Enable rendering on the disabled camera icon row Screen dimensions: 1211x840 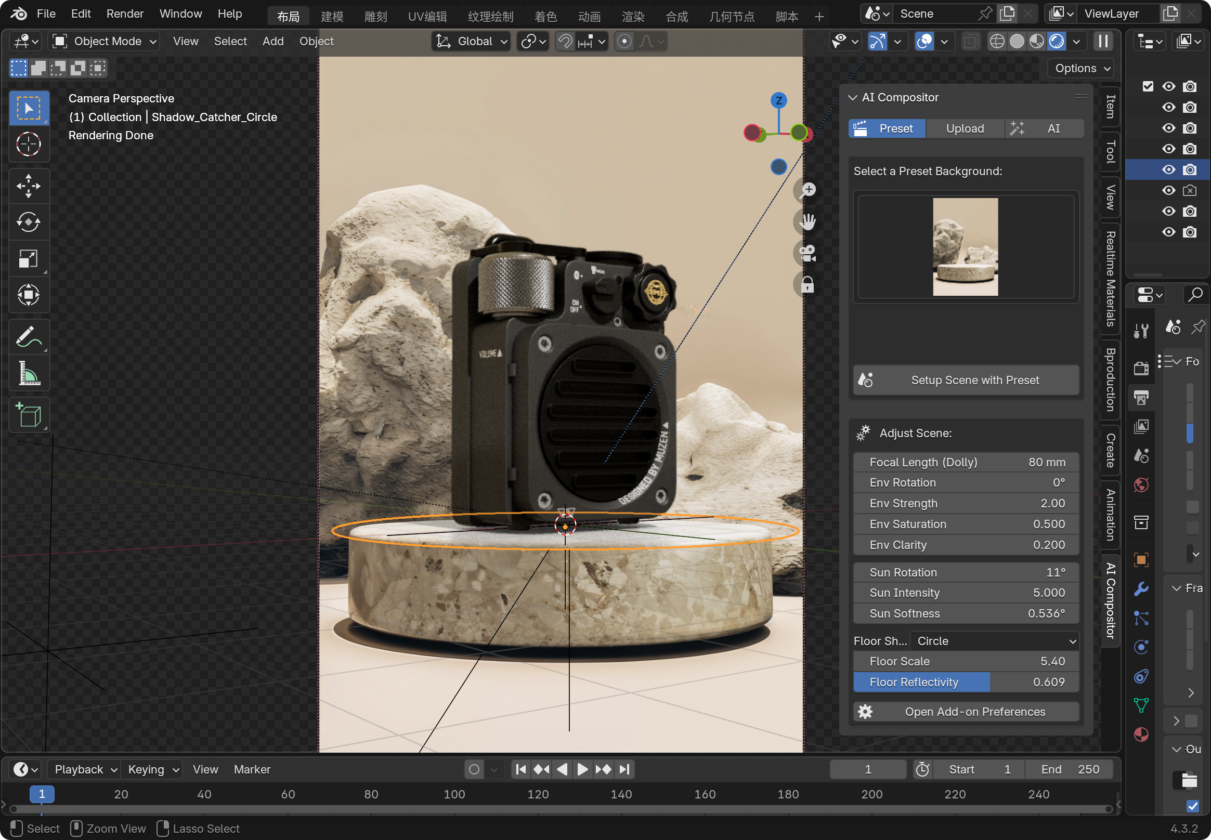coord(1189,191)
